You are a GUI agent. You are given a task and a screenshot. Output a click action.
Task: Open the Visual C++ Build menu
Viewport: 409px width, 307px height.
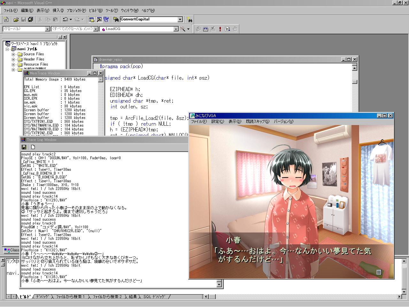[96, 11]
